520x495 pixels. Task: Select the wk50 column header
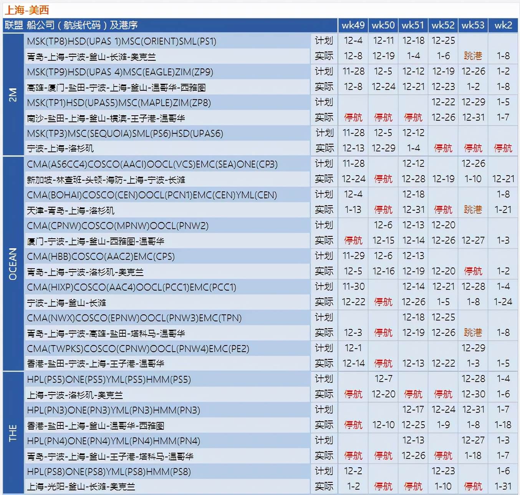[383, 25]
